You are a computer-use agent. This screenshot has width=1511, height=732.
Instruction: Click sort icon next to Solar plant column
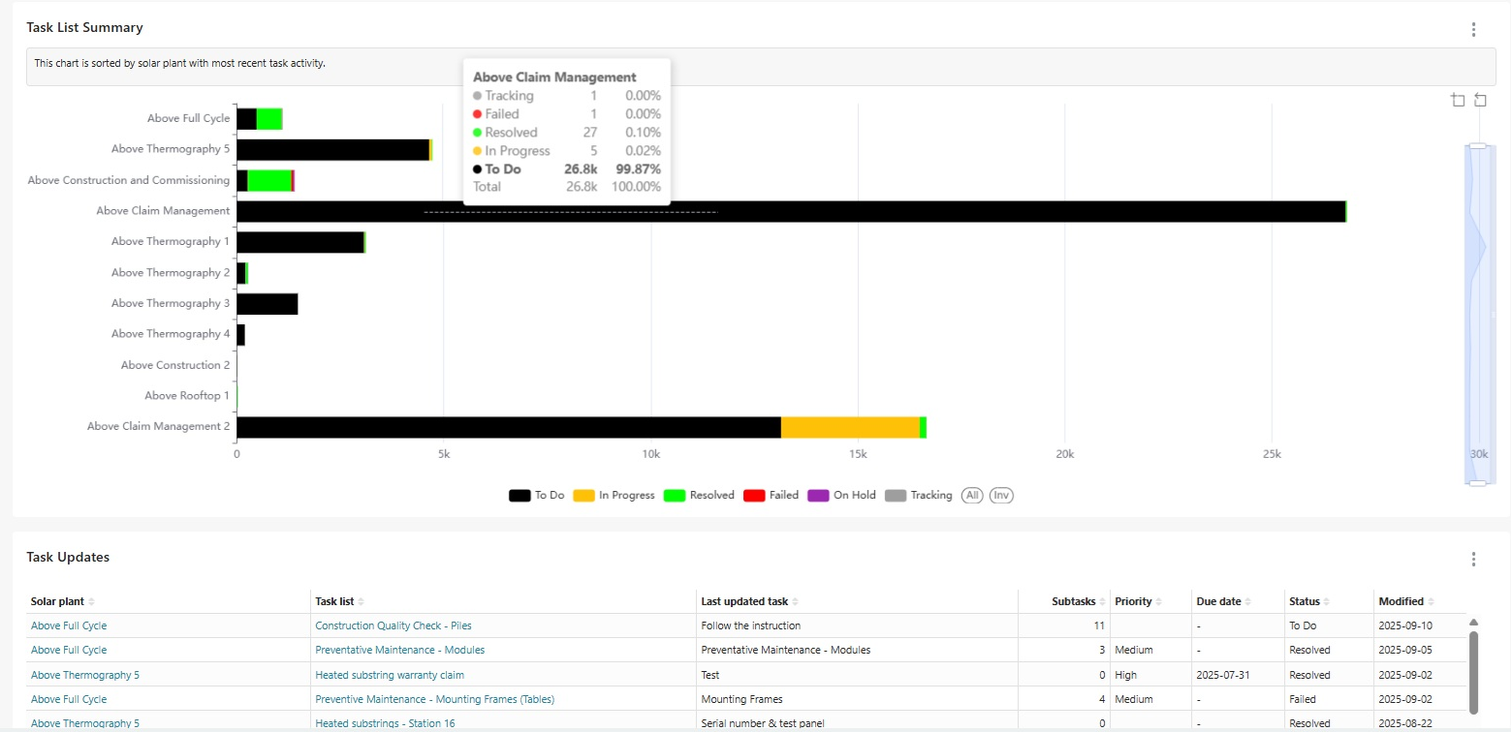pyautogui.click(x=92, y=602)
